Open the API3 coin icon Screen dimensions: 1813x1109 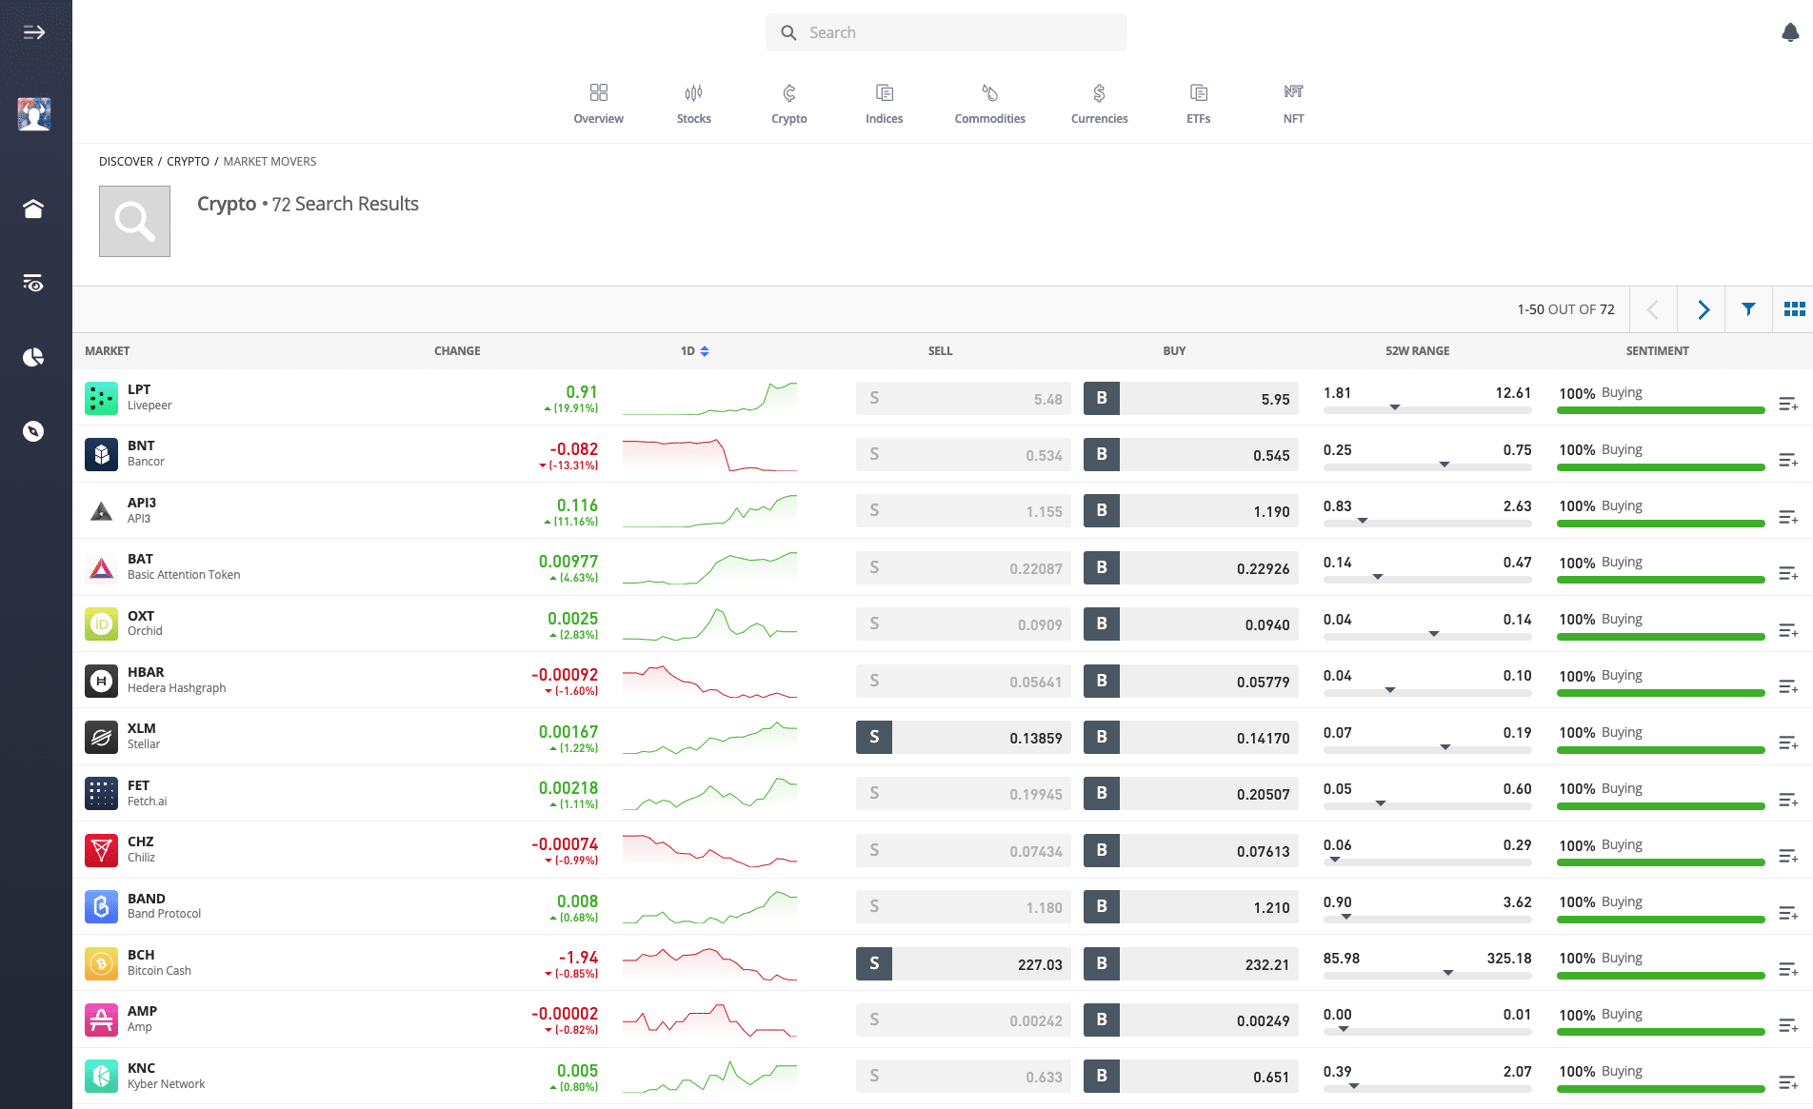101,511
